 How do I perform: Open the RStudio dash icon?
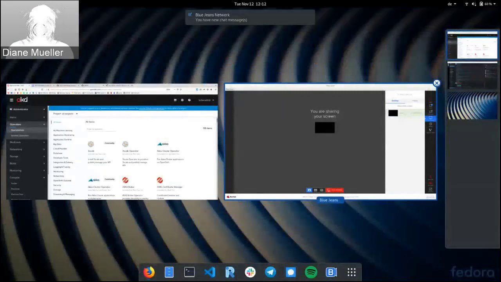coord(230,272)
